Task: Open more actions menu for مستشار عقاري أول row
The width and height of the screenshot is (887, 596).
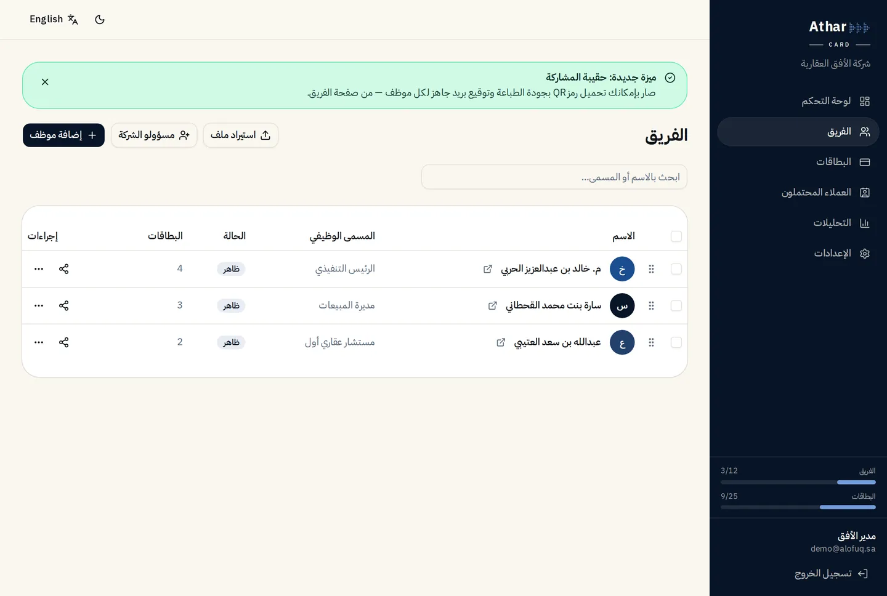Action: click(39, 342)
